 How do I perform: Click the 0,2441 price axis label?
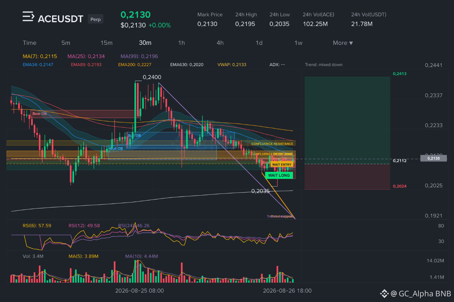tap(434, 65)
